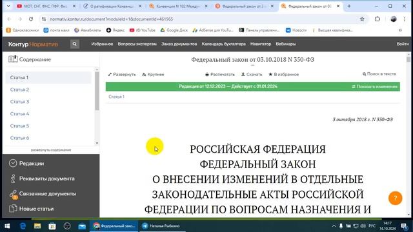Open Chrome three-dot menu

click(x=405, y=19)
